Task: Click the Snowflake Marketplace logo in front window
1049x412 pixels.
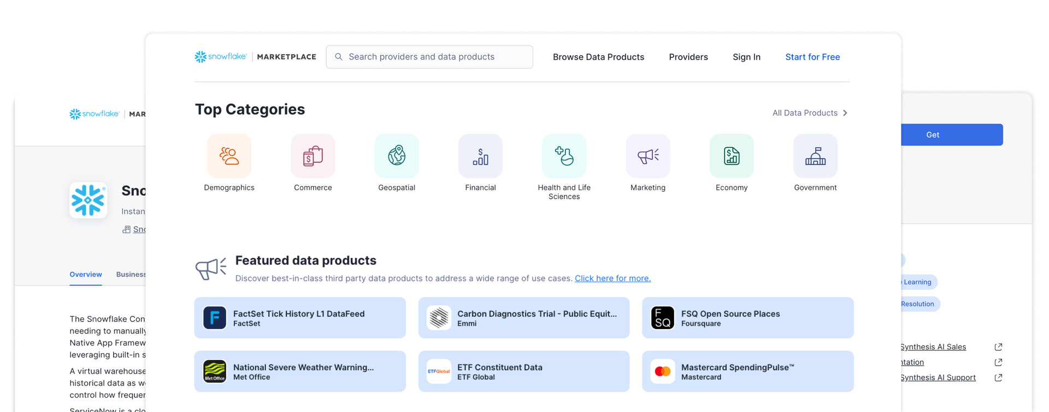Action: tap(255, 57)
